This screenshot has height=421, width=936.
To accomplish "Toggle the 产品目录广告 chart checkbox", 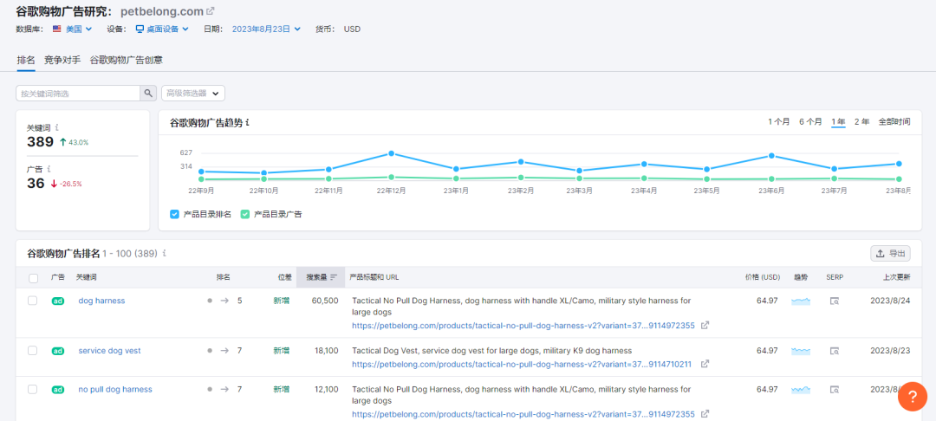I will coord(245,214).
